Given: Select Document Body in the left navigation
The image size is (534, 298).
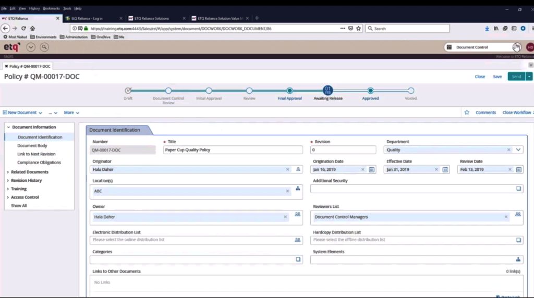Looking at the screenshot, I should tap(32, 146).
